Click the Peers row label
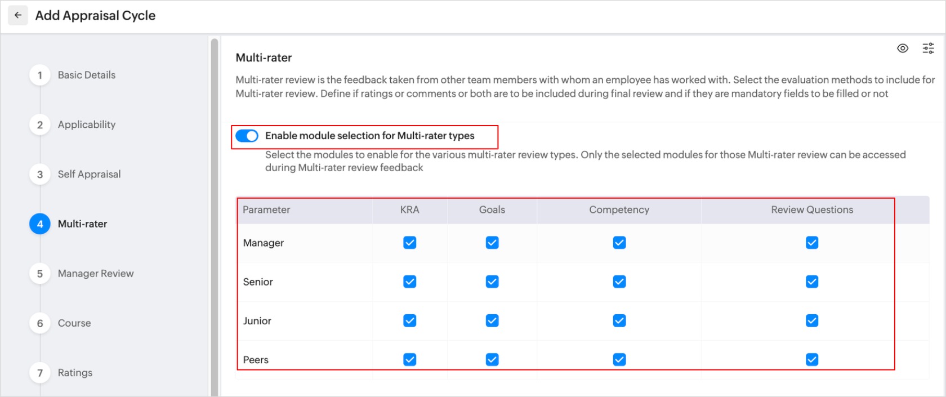946x397 pixels. (256, 359)
